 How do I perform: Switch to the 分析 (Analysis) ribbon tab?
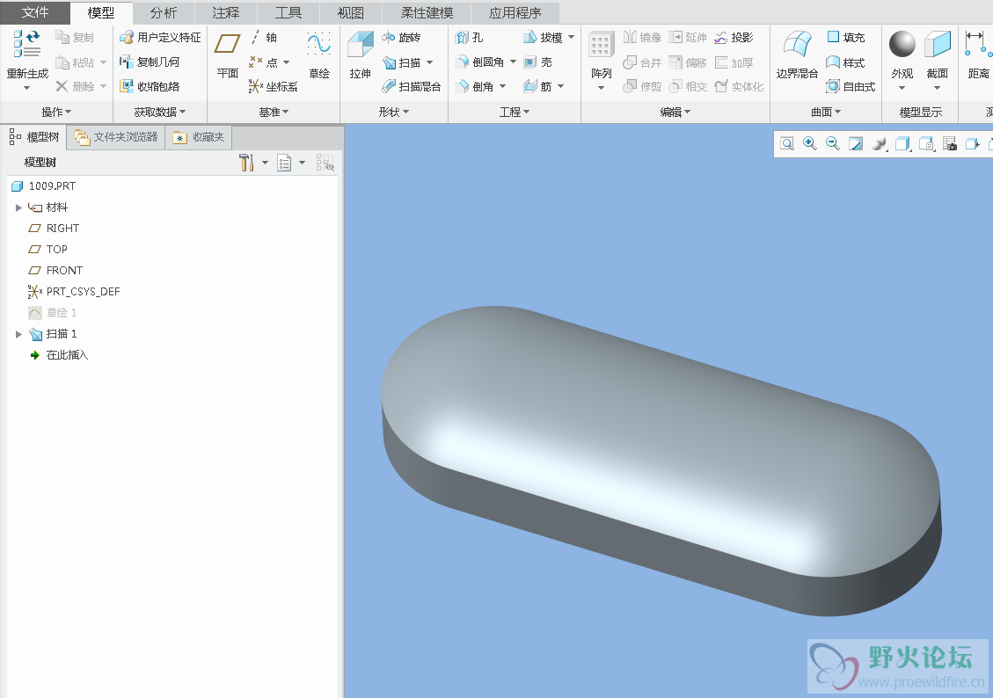(164, 12)
